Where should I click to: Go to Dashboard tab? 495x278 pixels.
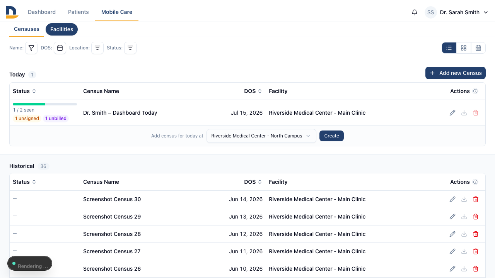click(42, 12)
